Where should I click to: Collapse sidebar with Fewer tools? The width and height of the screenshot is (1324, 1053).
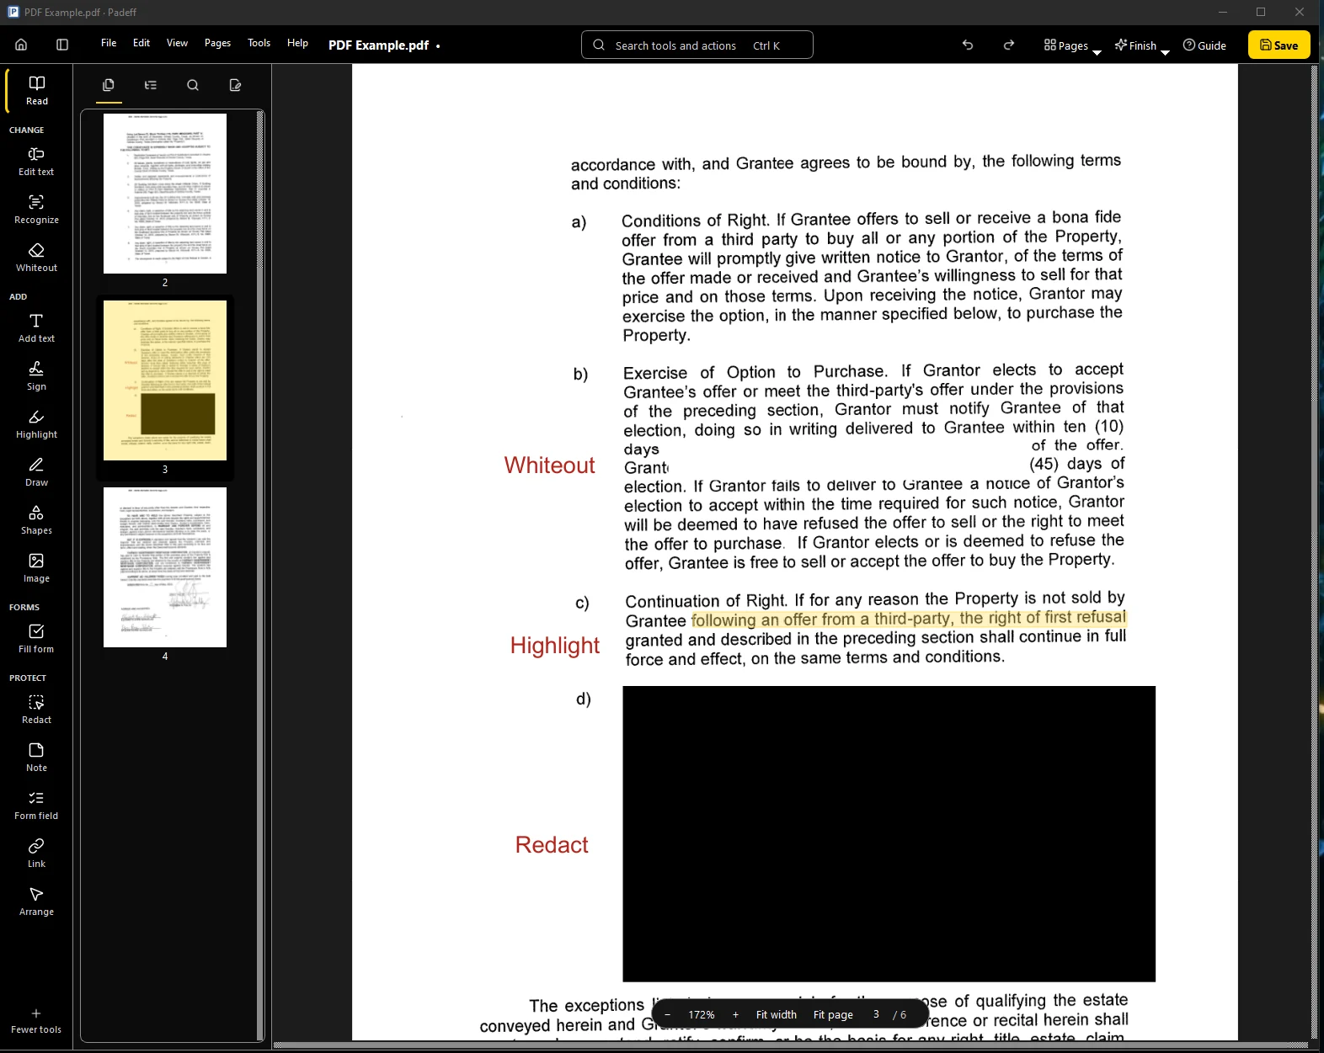(x=36, y=1021)
